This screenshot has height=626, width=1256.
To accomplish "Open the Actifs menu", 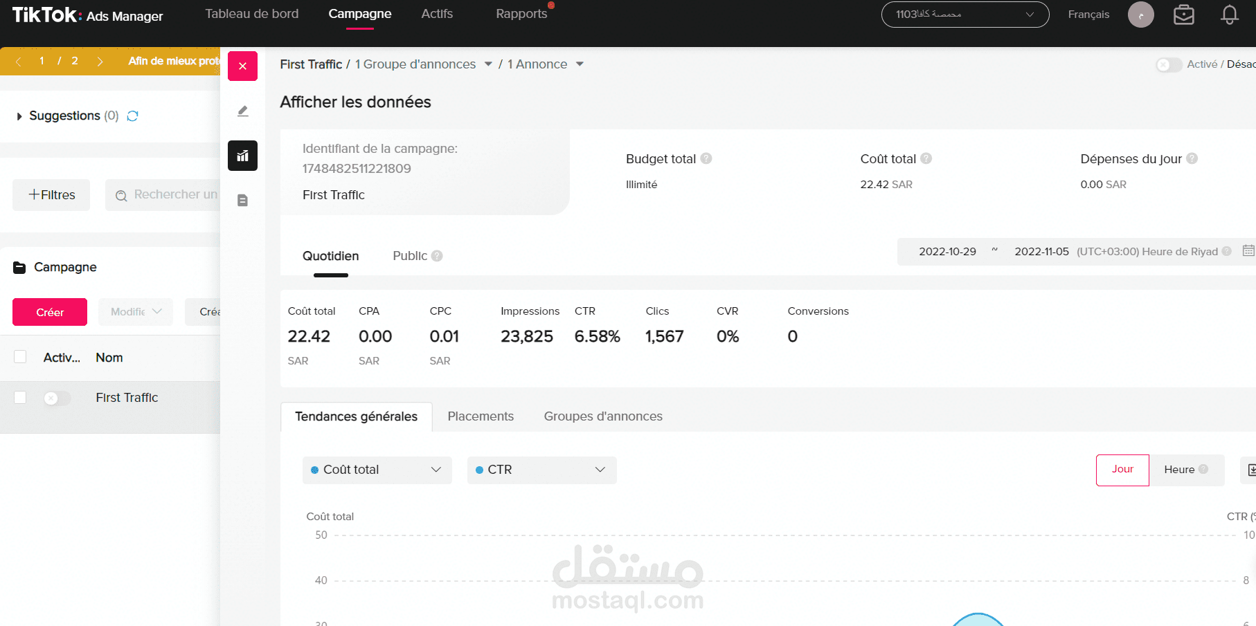I will click(437, 14).
